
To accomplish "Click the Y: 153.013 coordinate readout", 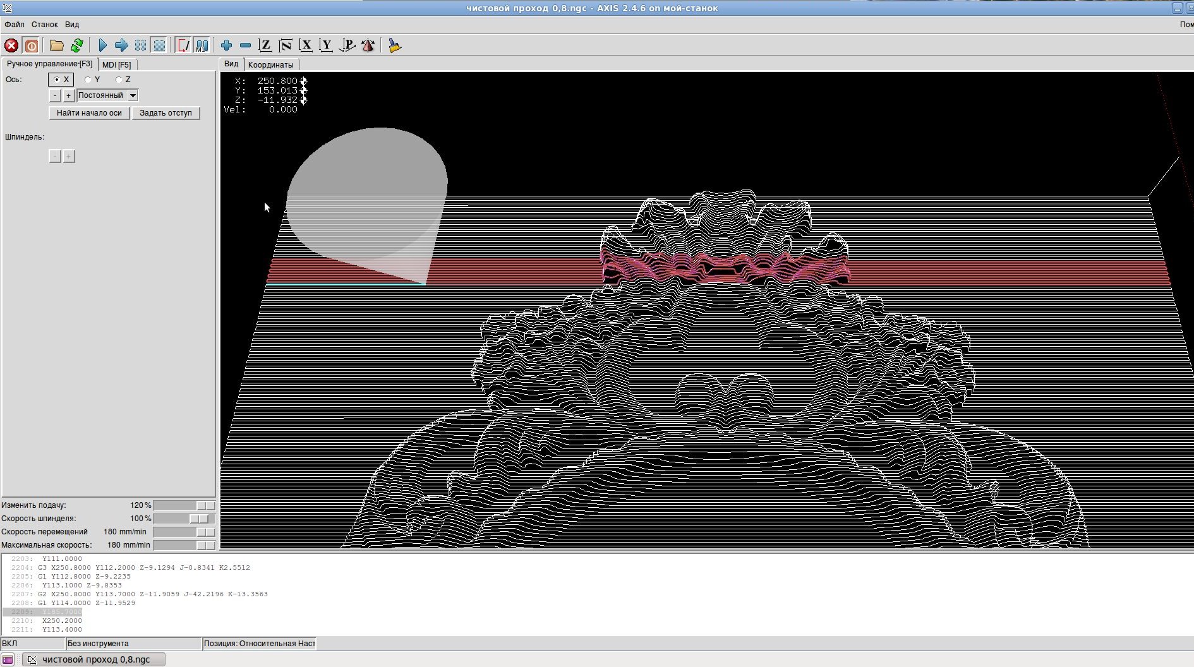I will tap(270, 90).
